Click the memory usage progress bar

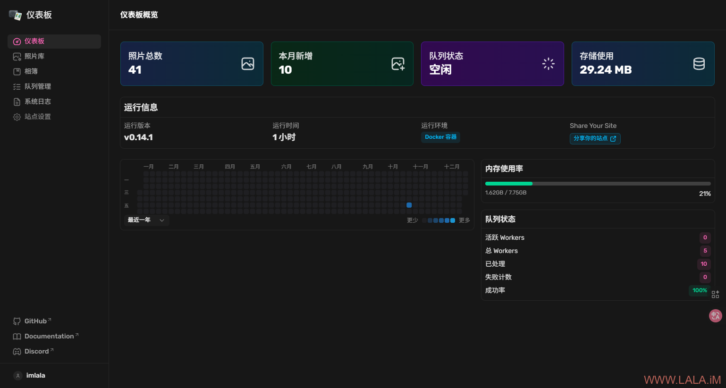[598, 184]
